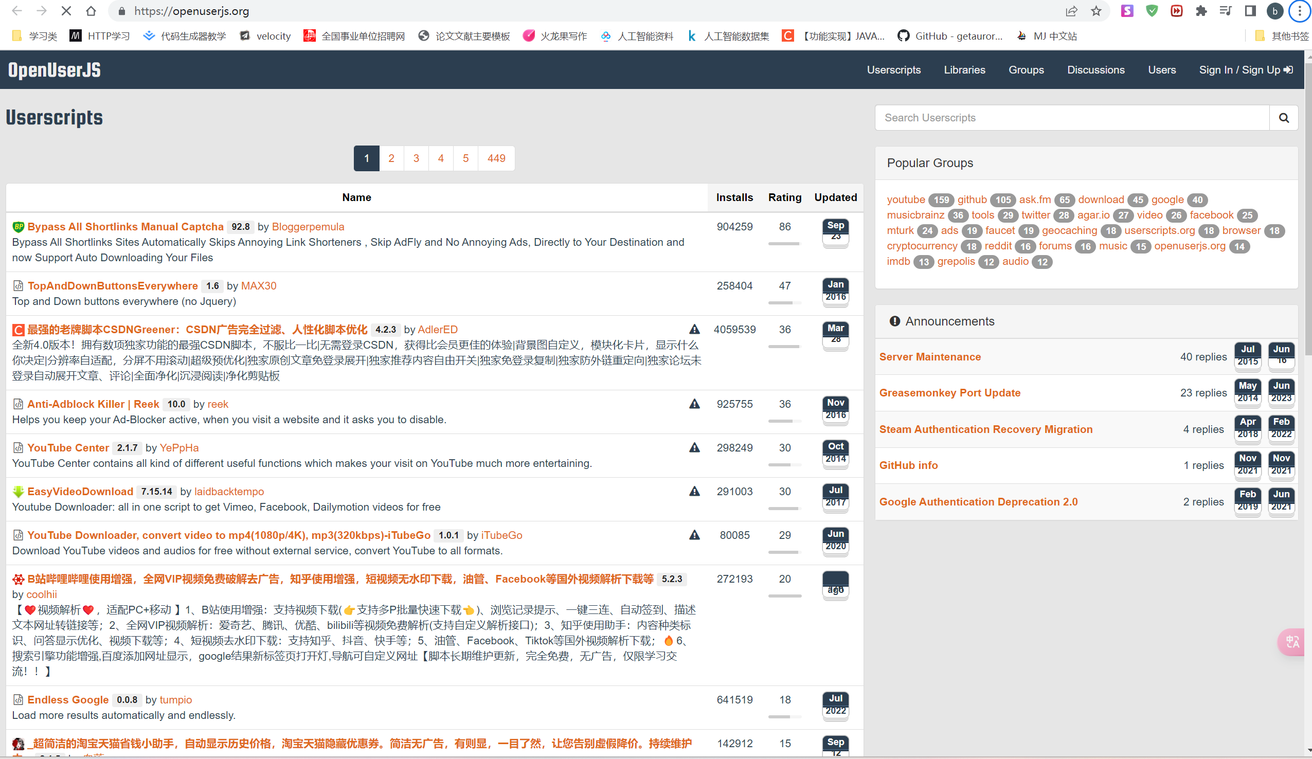
Task: Open the browser extensions puzzle icon
Action: [1200, 11]
